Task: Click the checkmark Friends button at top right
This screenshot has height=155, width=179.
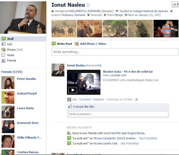Action: [x=175, y=4]
